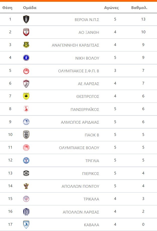Viewport: 157px width, 231px height.
Task: Click the Ομάδα column header
Action: 30,8
